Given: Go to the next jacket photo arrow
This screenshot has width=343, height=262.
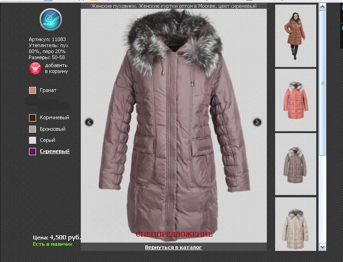Looking at the screenshot, I should pyautogui.click(x=257, y=122).
